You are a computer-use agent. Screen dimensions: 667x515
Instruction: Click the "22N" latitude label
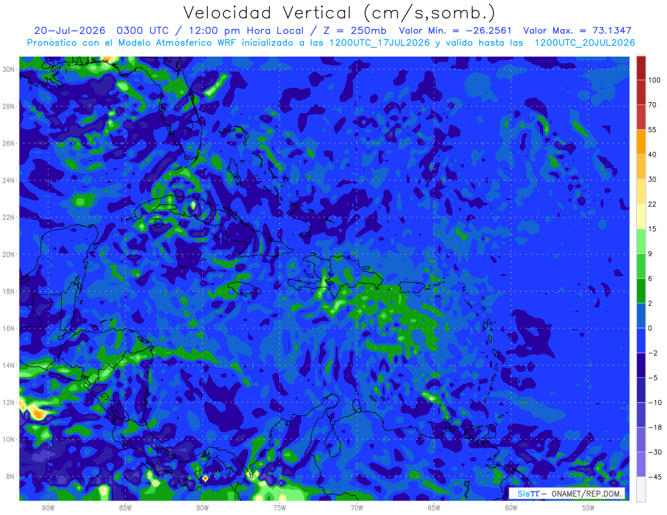8,217
